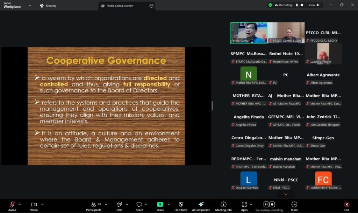Open the Apps menu icon
The height and width of the screenshot is (213, 358).
244,205
